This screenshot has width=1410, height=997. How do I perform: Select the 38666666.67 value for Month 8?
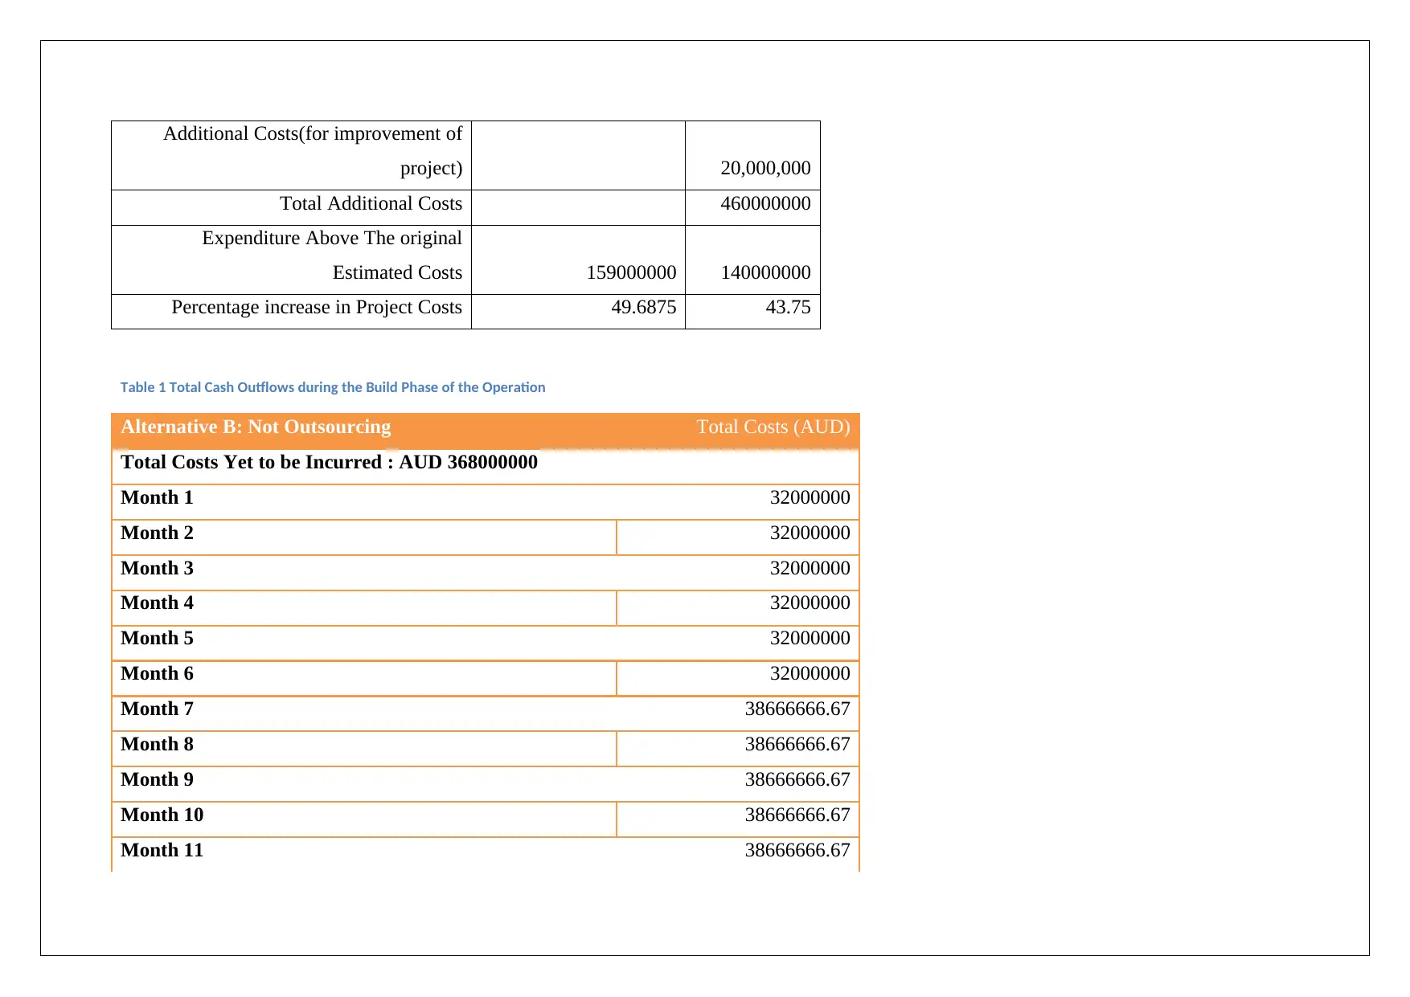(x=797, y=744)
